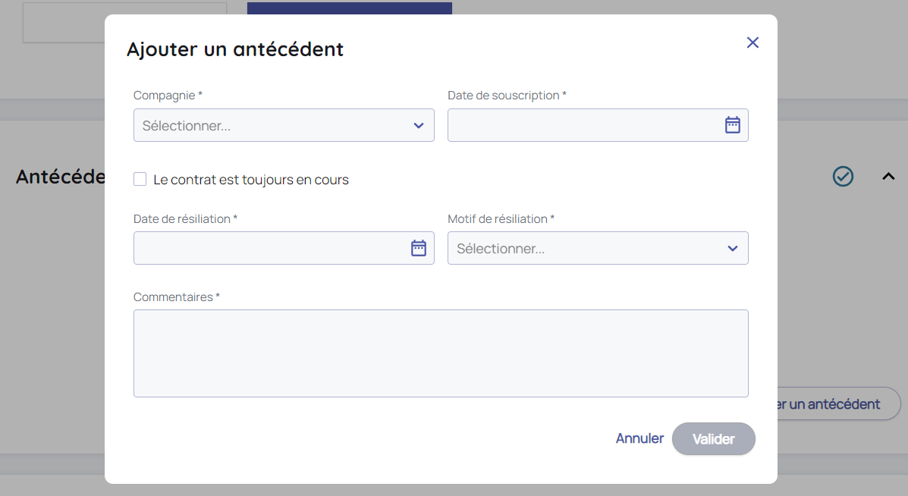Click the dark blue button behind the dialog
908x496 pixels.
pyautogui.click(x=349, y=8)
